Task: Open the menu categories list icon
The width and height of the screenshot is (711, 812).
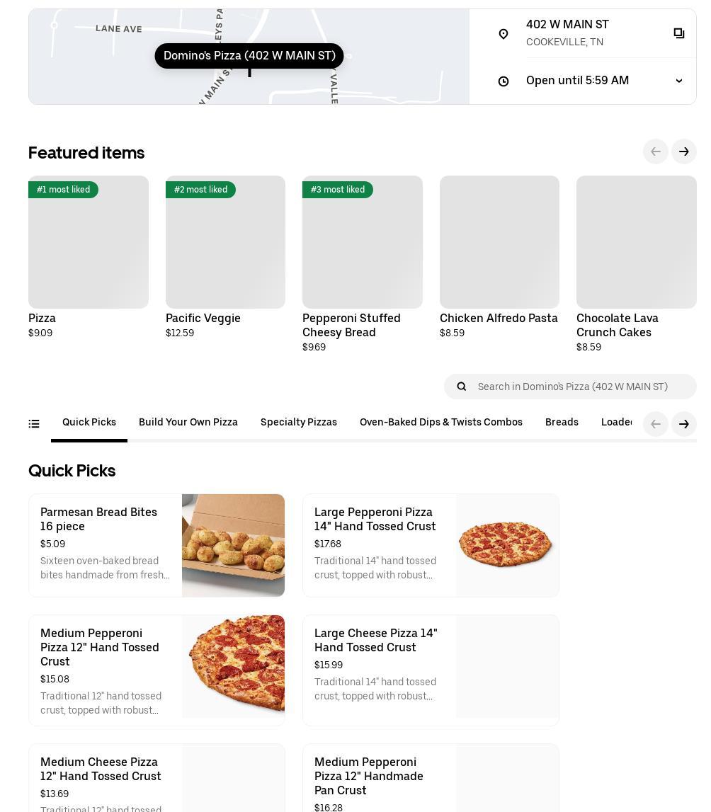Action: (34, 424)
